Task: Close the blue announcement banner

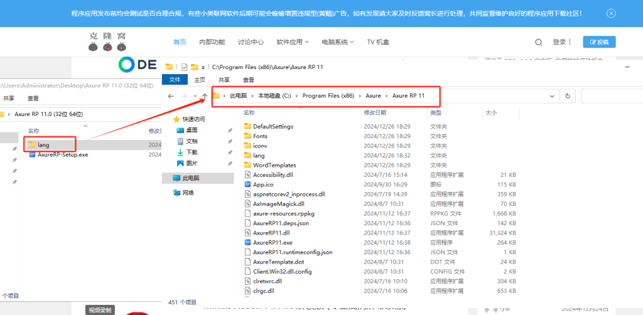Action: 611,14
